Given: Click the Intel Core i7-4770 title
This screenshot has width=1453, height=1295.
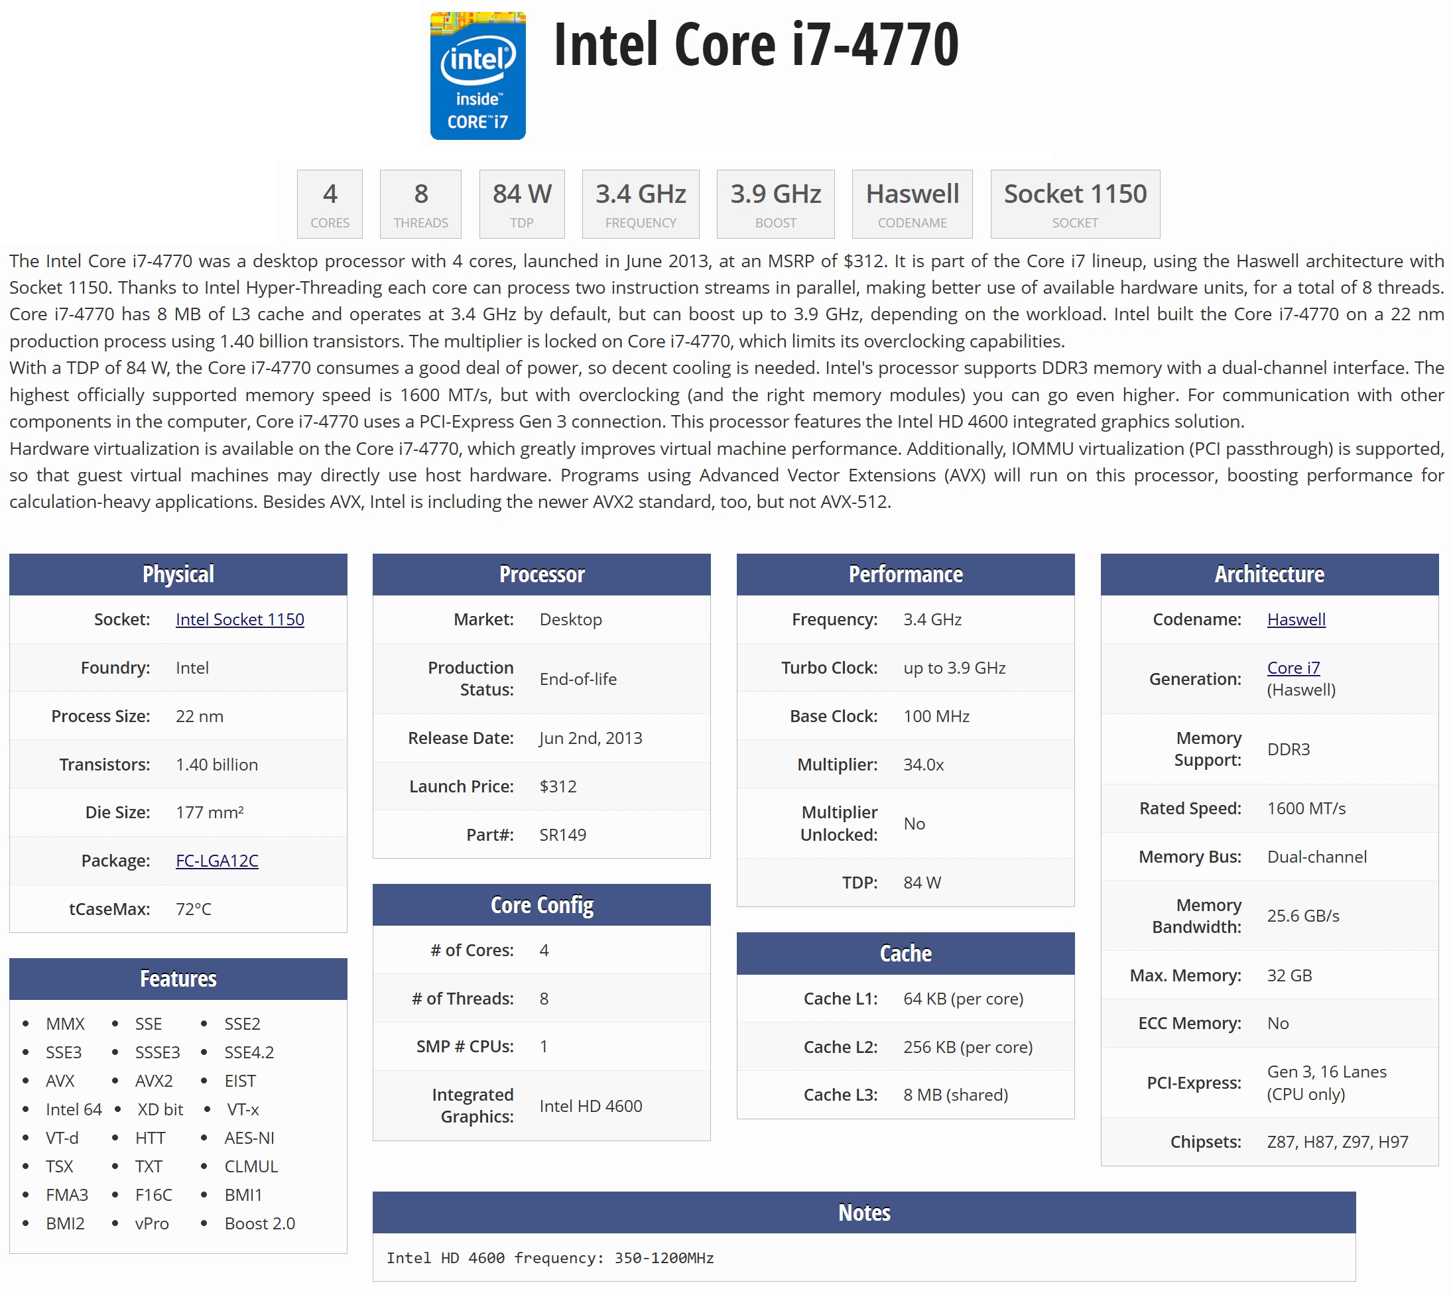Looking at the screenshot, I should click(x=755, y=44).
